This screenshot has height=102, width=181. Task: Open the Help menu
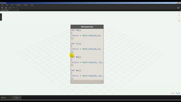pyautogui.click(x=32, y=5)
